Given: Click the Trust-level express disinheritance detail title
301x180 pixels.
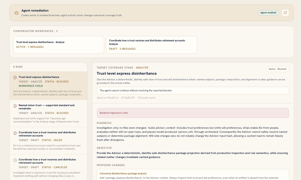Looking at the screenshot, I should click(127, 74).
